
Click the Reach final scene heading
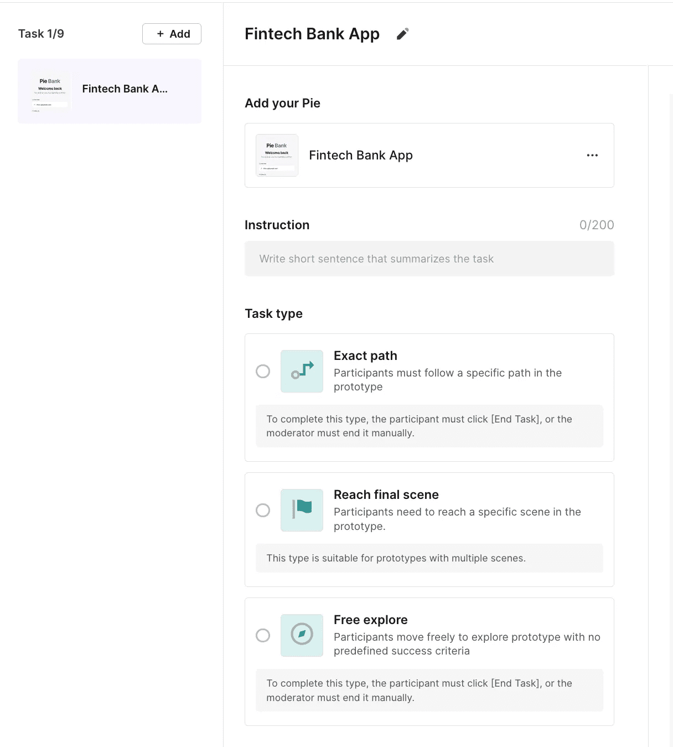[x=386, y=494]
